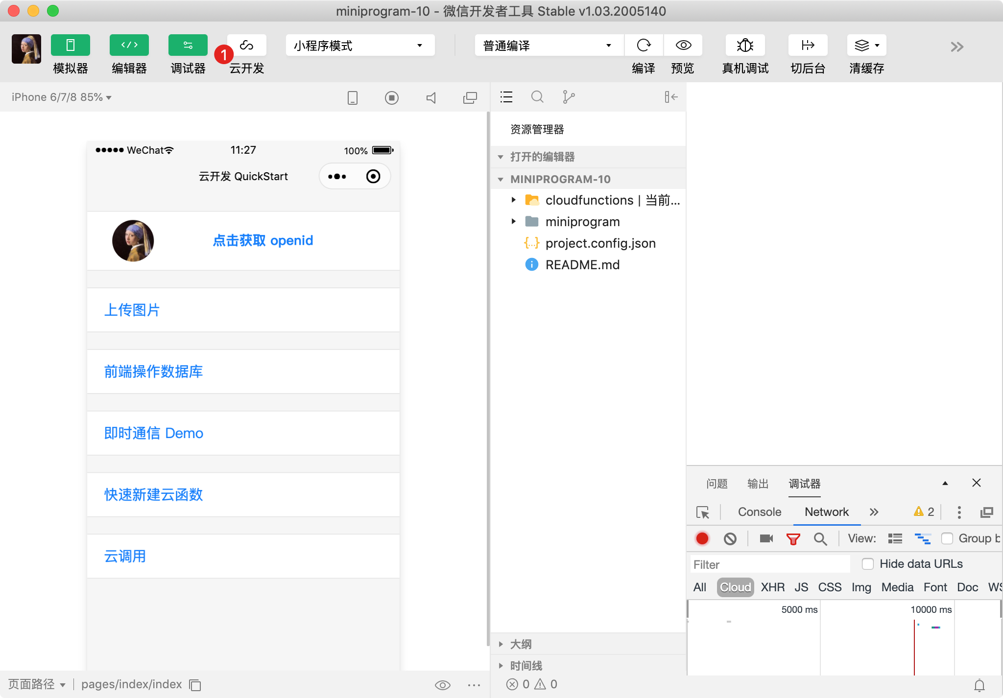1003x698 pixels.
Task: Switch to the Console tab
Action: 759,512
